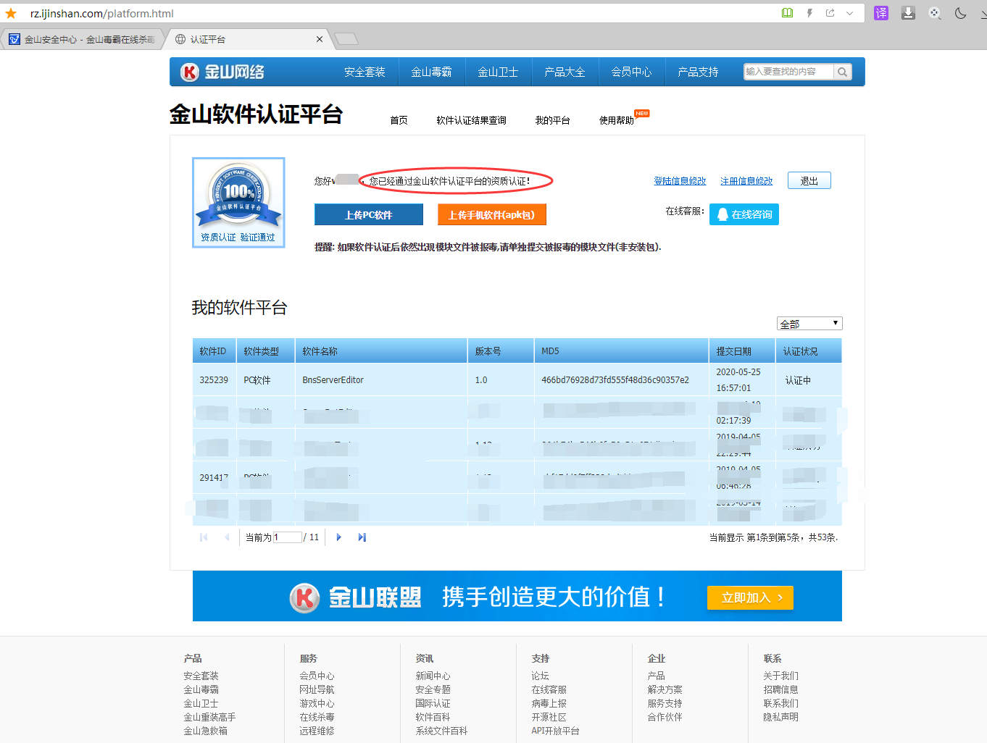The height and width of the screenshot is (743, 987).
Task: Open 我的平台 link
Action: [x=552, y=120]
